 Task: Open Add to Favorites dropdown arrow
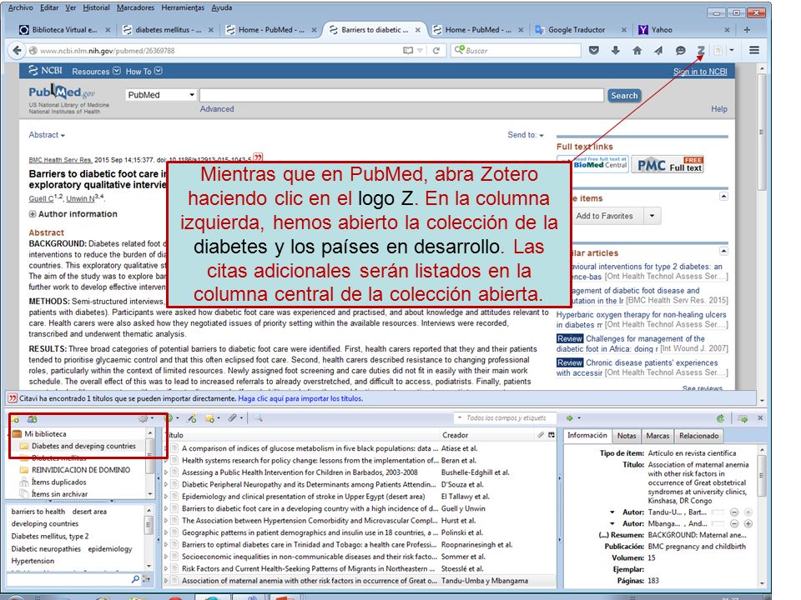[652, 216]
